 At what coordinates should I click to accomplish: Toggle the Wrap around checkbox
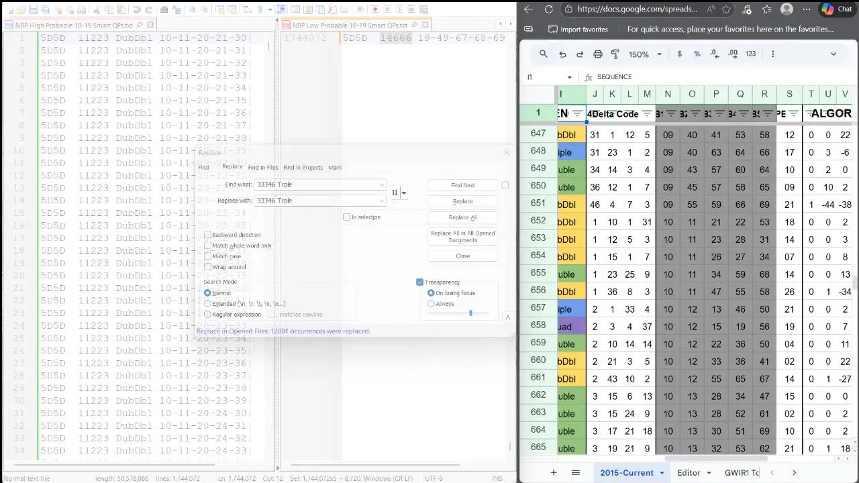[207, 267]
